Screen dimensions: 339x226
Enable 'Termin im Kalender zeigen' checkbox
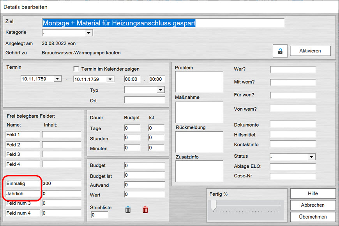coord(76,69)
